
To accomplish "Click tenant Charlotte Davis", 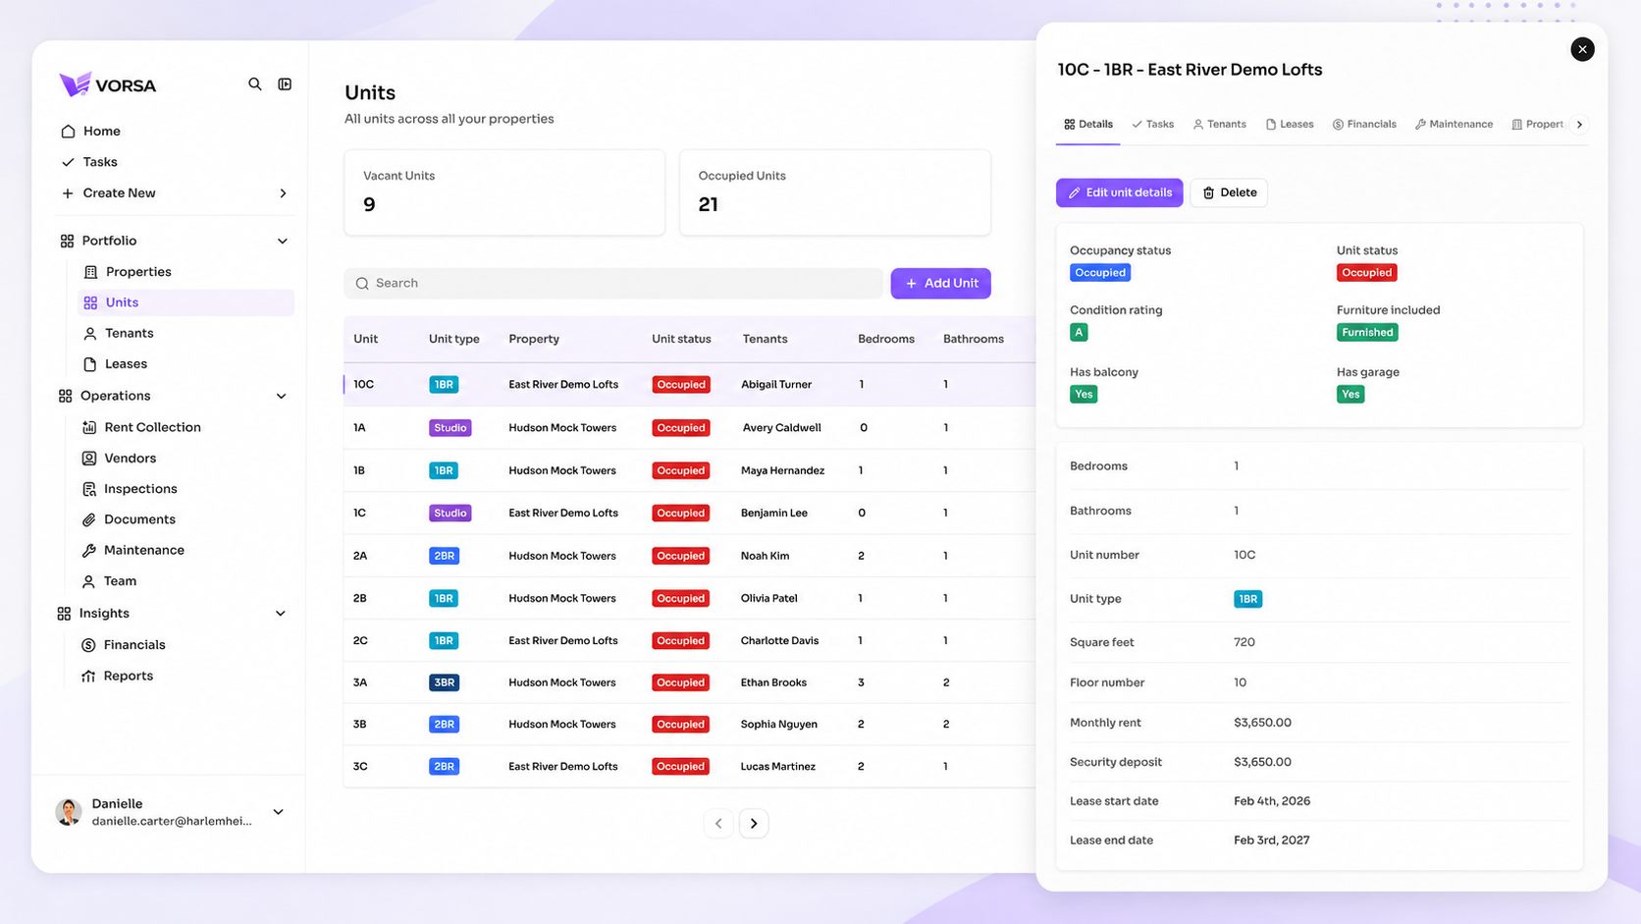I will click(x=779, y=640).
